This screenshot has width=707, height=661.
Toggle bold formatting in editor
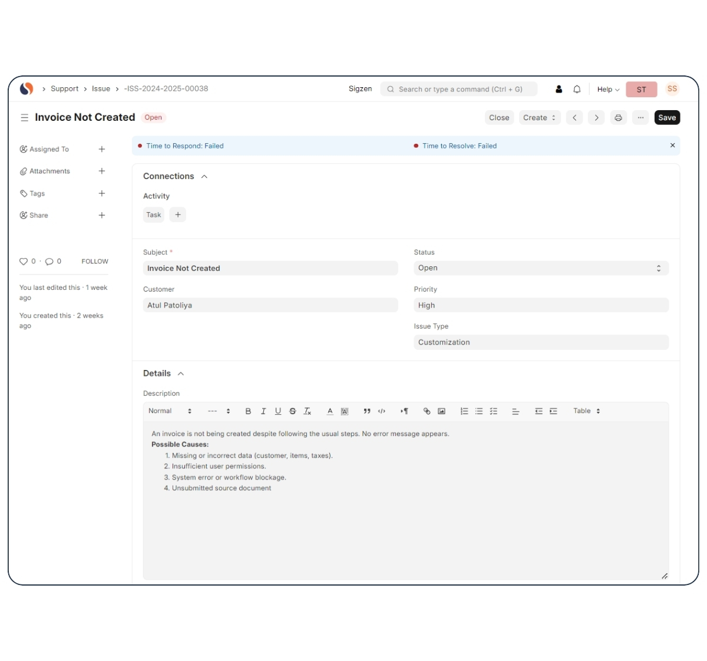248,411
